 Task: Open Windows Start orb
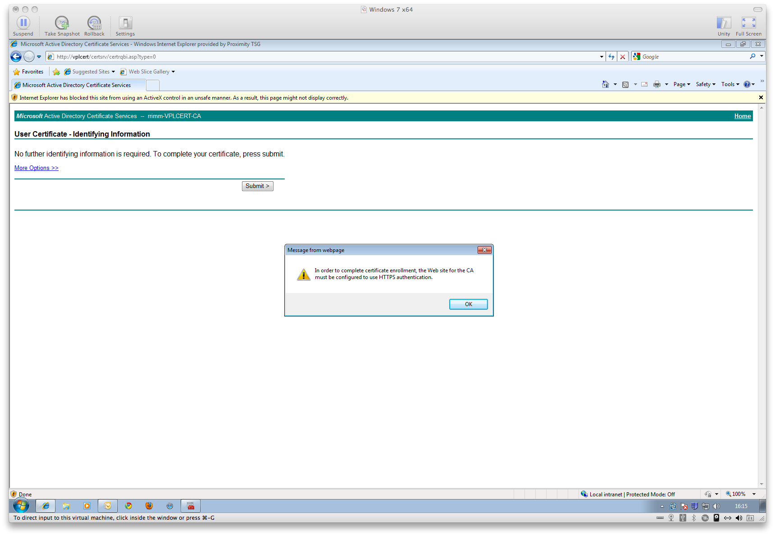click(x=21, y=506)
